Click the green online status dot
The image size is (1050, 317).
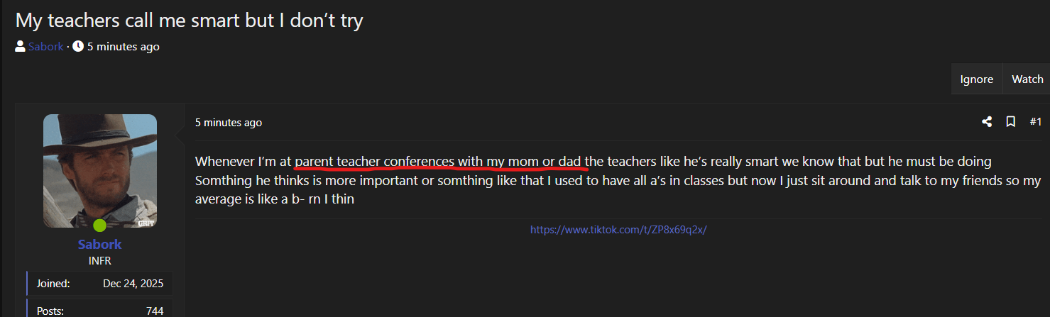[99, 226]
